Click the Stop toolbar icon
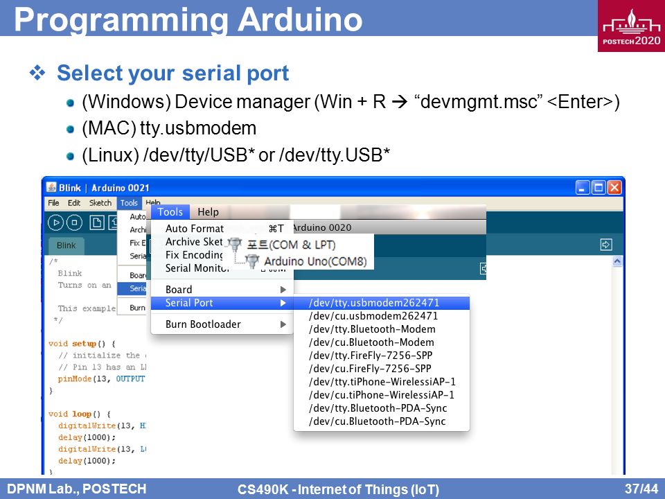 [x=75, y=222]
